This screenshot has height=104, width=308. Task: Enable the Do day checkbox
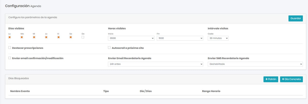(x=83, y=37)
